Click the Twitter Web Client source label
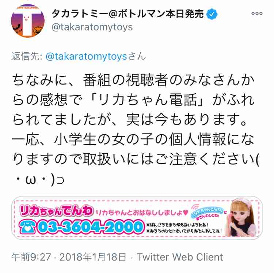The height and width of the screenshot is (273, 274). point(180,257)
